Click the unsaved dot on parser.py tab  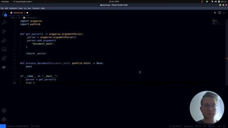point(27,13)
